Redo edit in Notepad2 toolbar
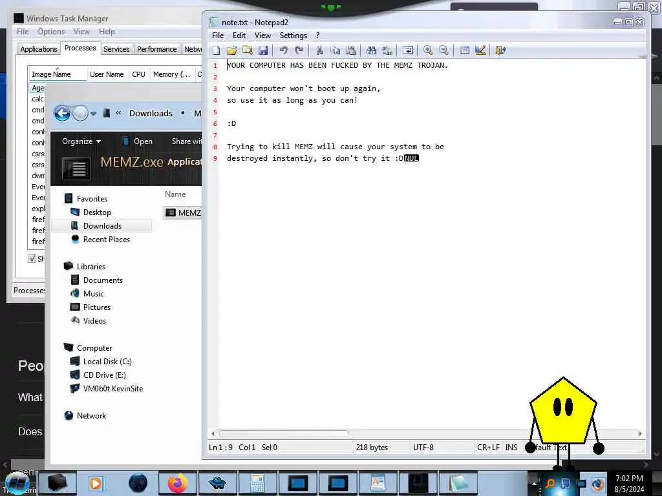This screenshot has height=496, width=662. tap(299, 50)
